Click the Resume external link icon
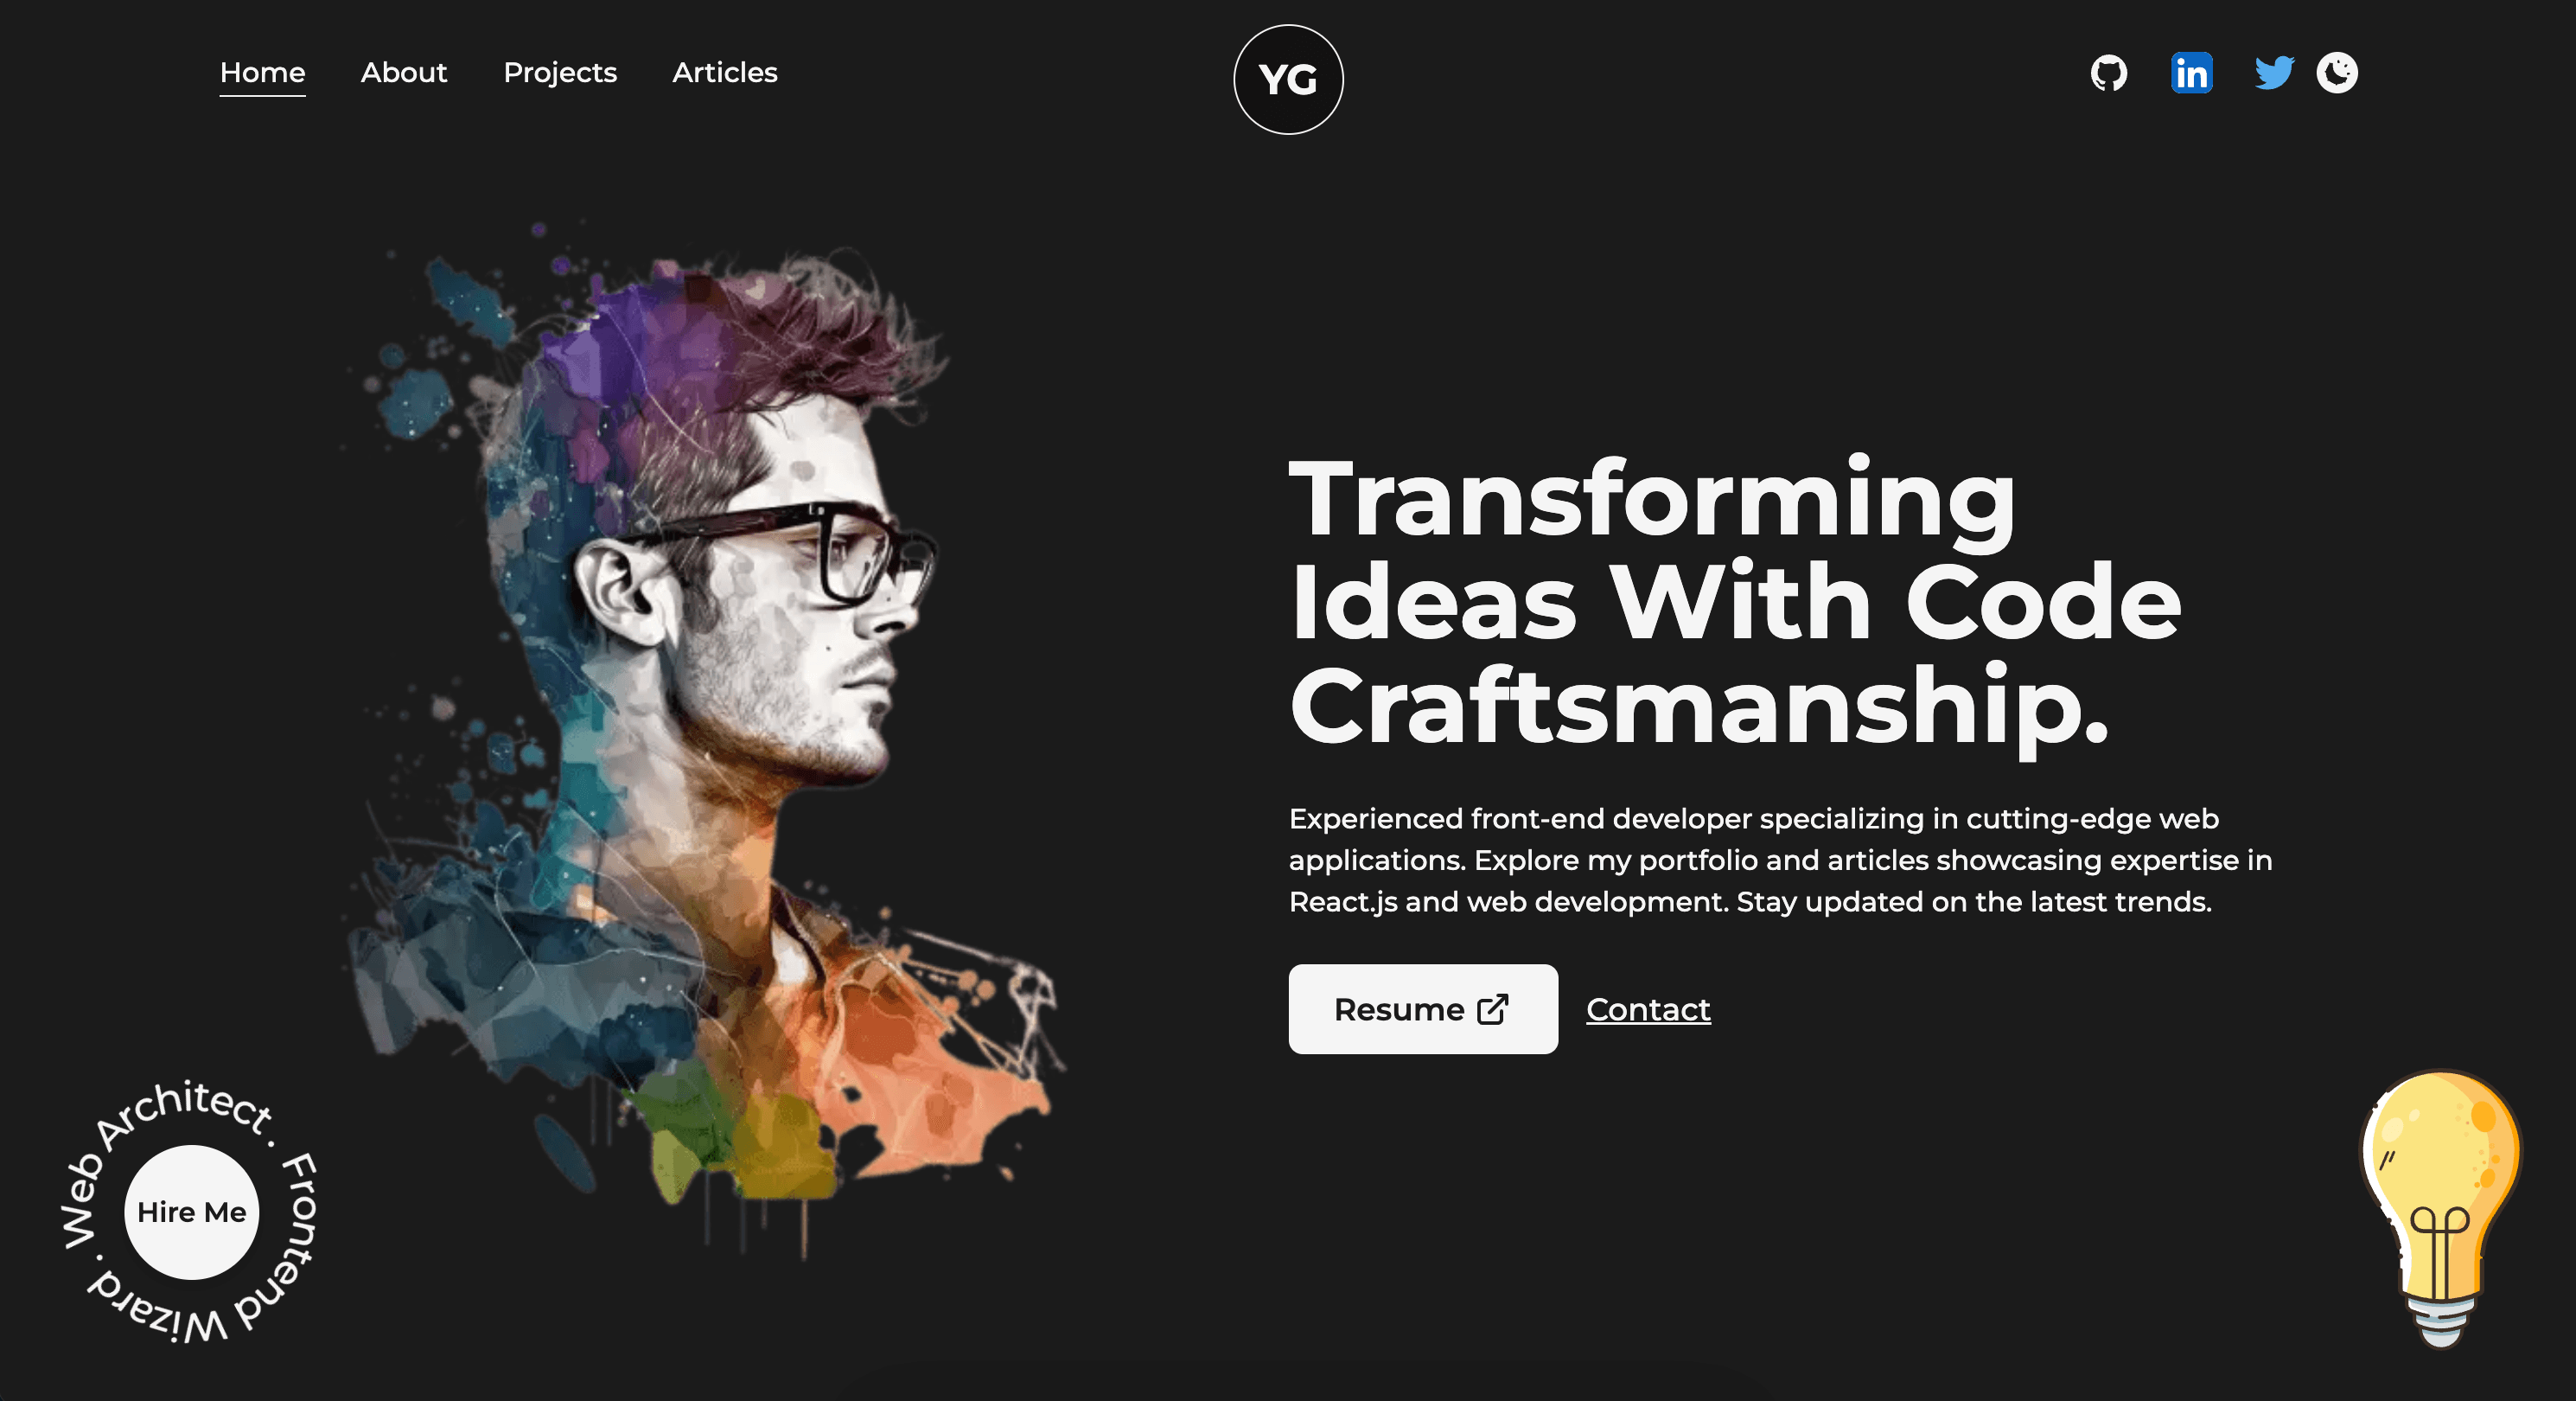 coord(1493,1009)
